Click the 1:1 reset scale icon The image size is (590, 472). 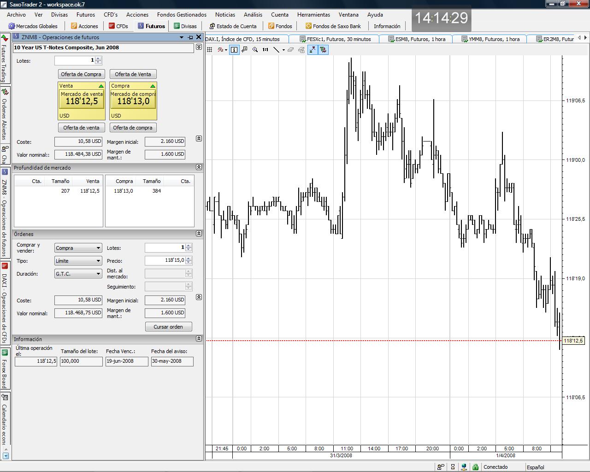[x=265, y=50]
